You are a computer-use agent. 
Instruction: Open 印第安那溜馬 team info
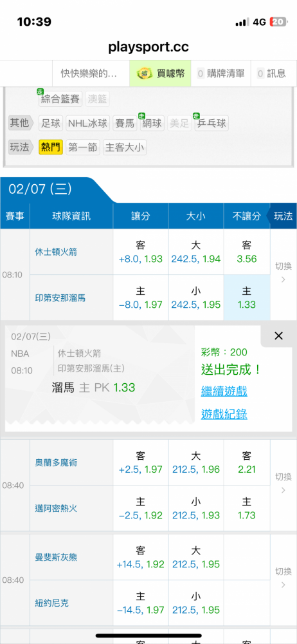pyautogui.click(x=60, y=298)
